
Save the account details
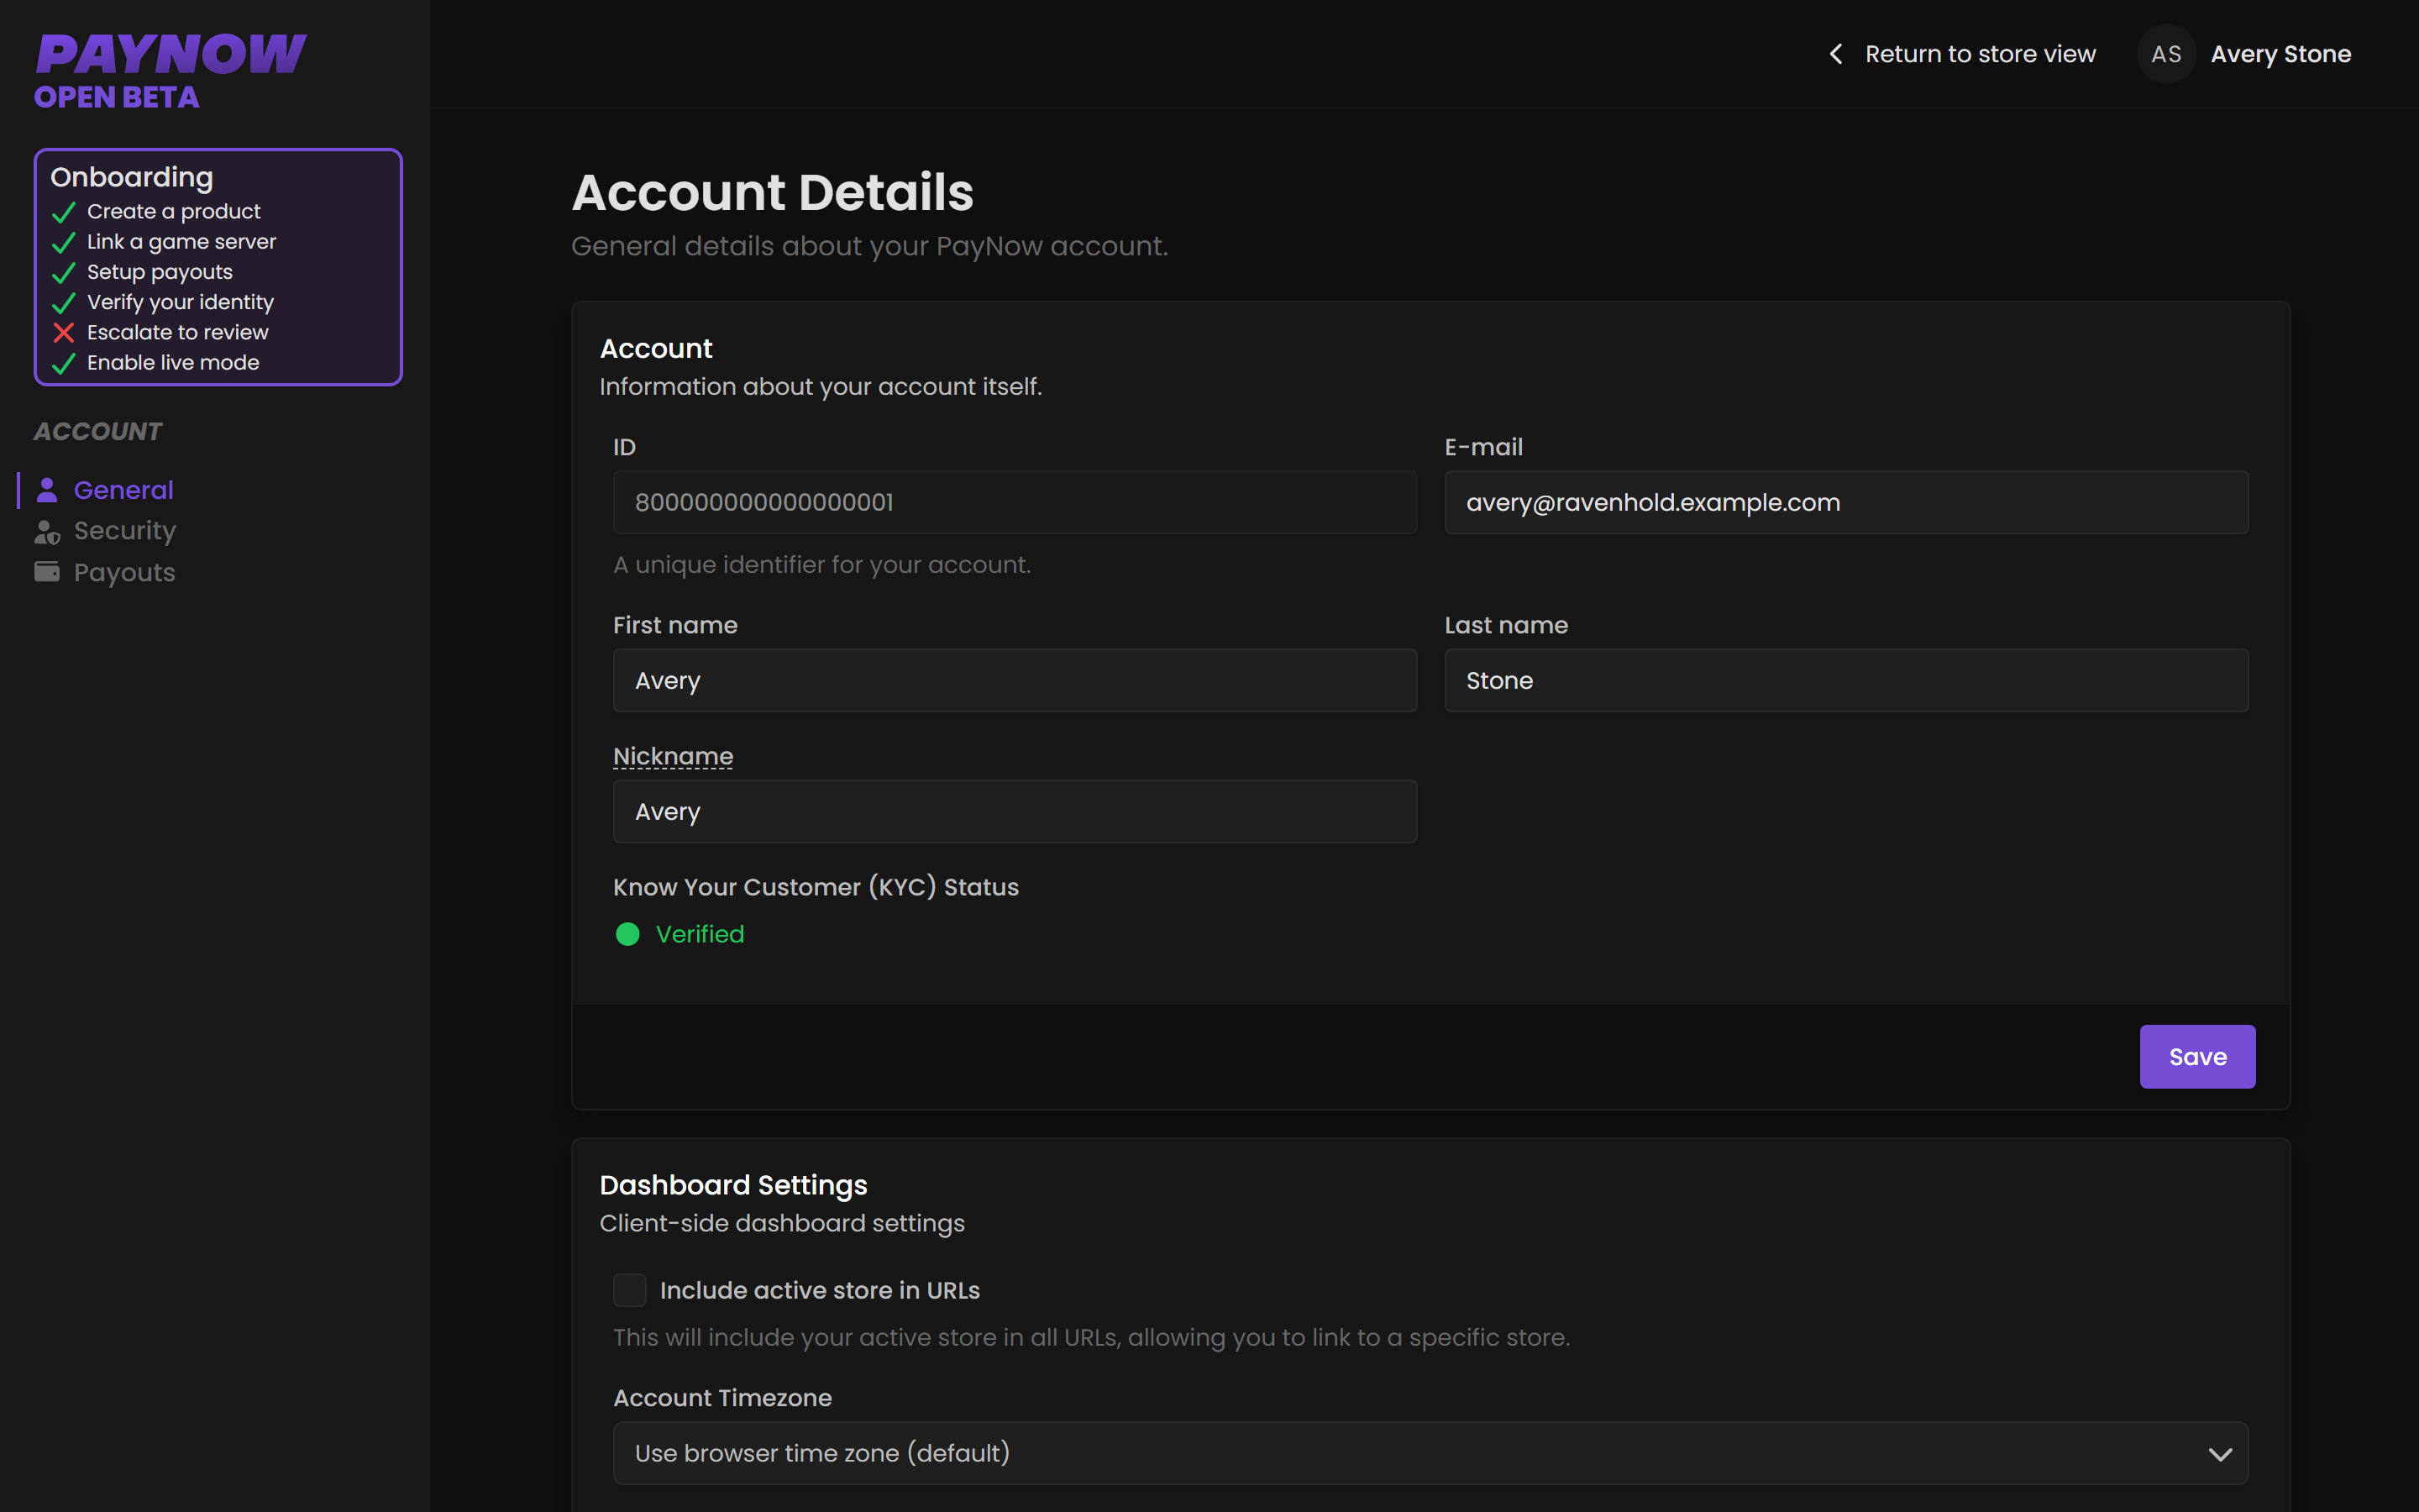2197,1057
